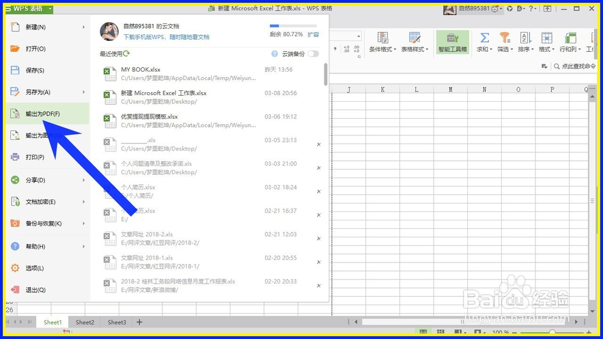The width and height of the screenshot is (603, 339).
Task: Click the 扩容 expand storage link
Action: pos(313,34)
